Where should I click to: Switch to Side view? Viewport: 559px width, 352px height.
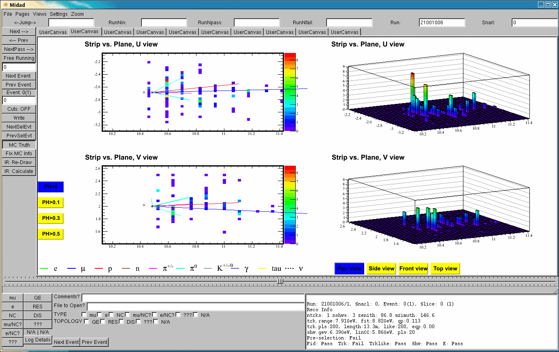tap(381, 269)
